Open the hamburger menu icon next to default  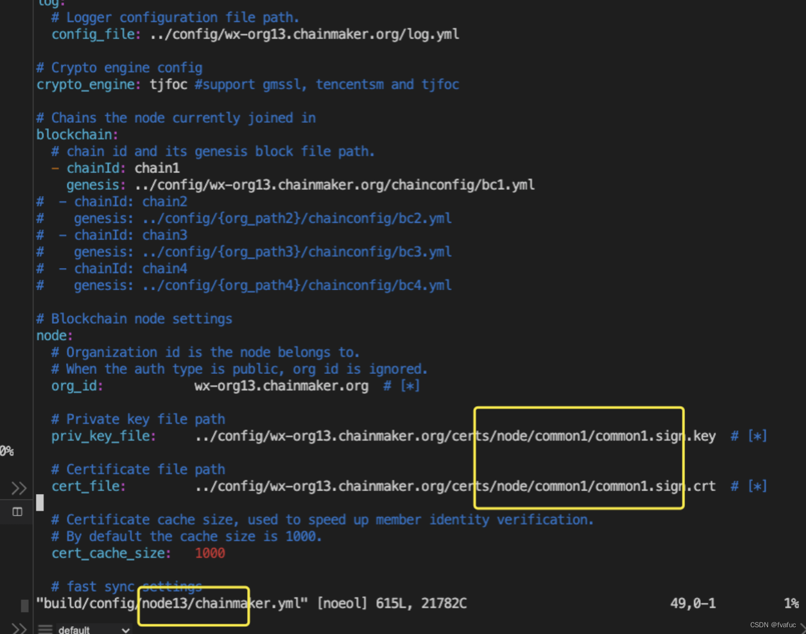click(x=45, y=629)
